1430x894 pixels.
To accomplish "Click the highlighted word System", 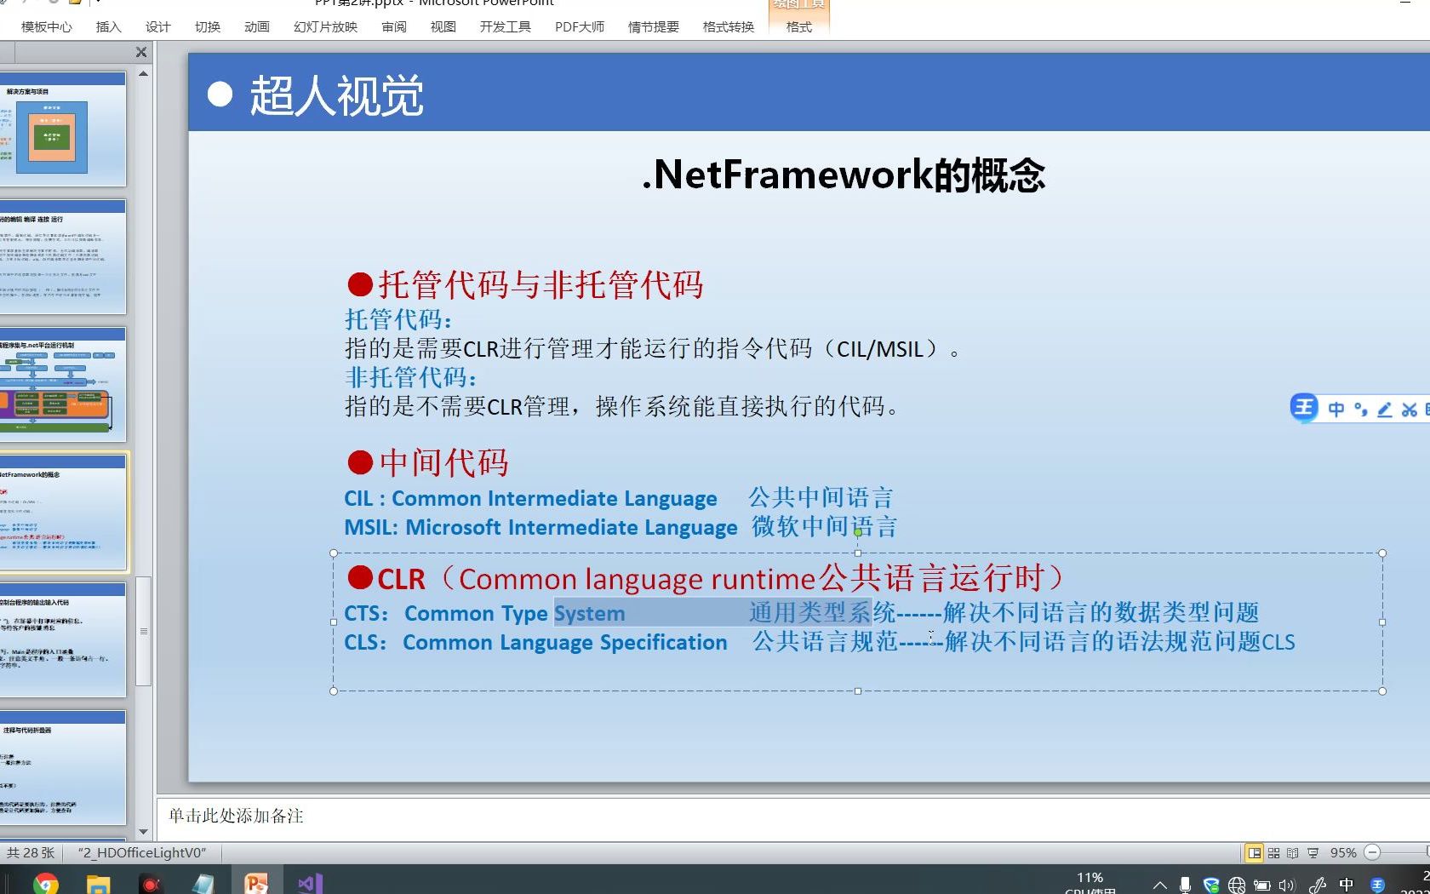I will tap(589, 613).
